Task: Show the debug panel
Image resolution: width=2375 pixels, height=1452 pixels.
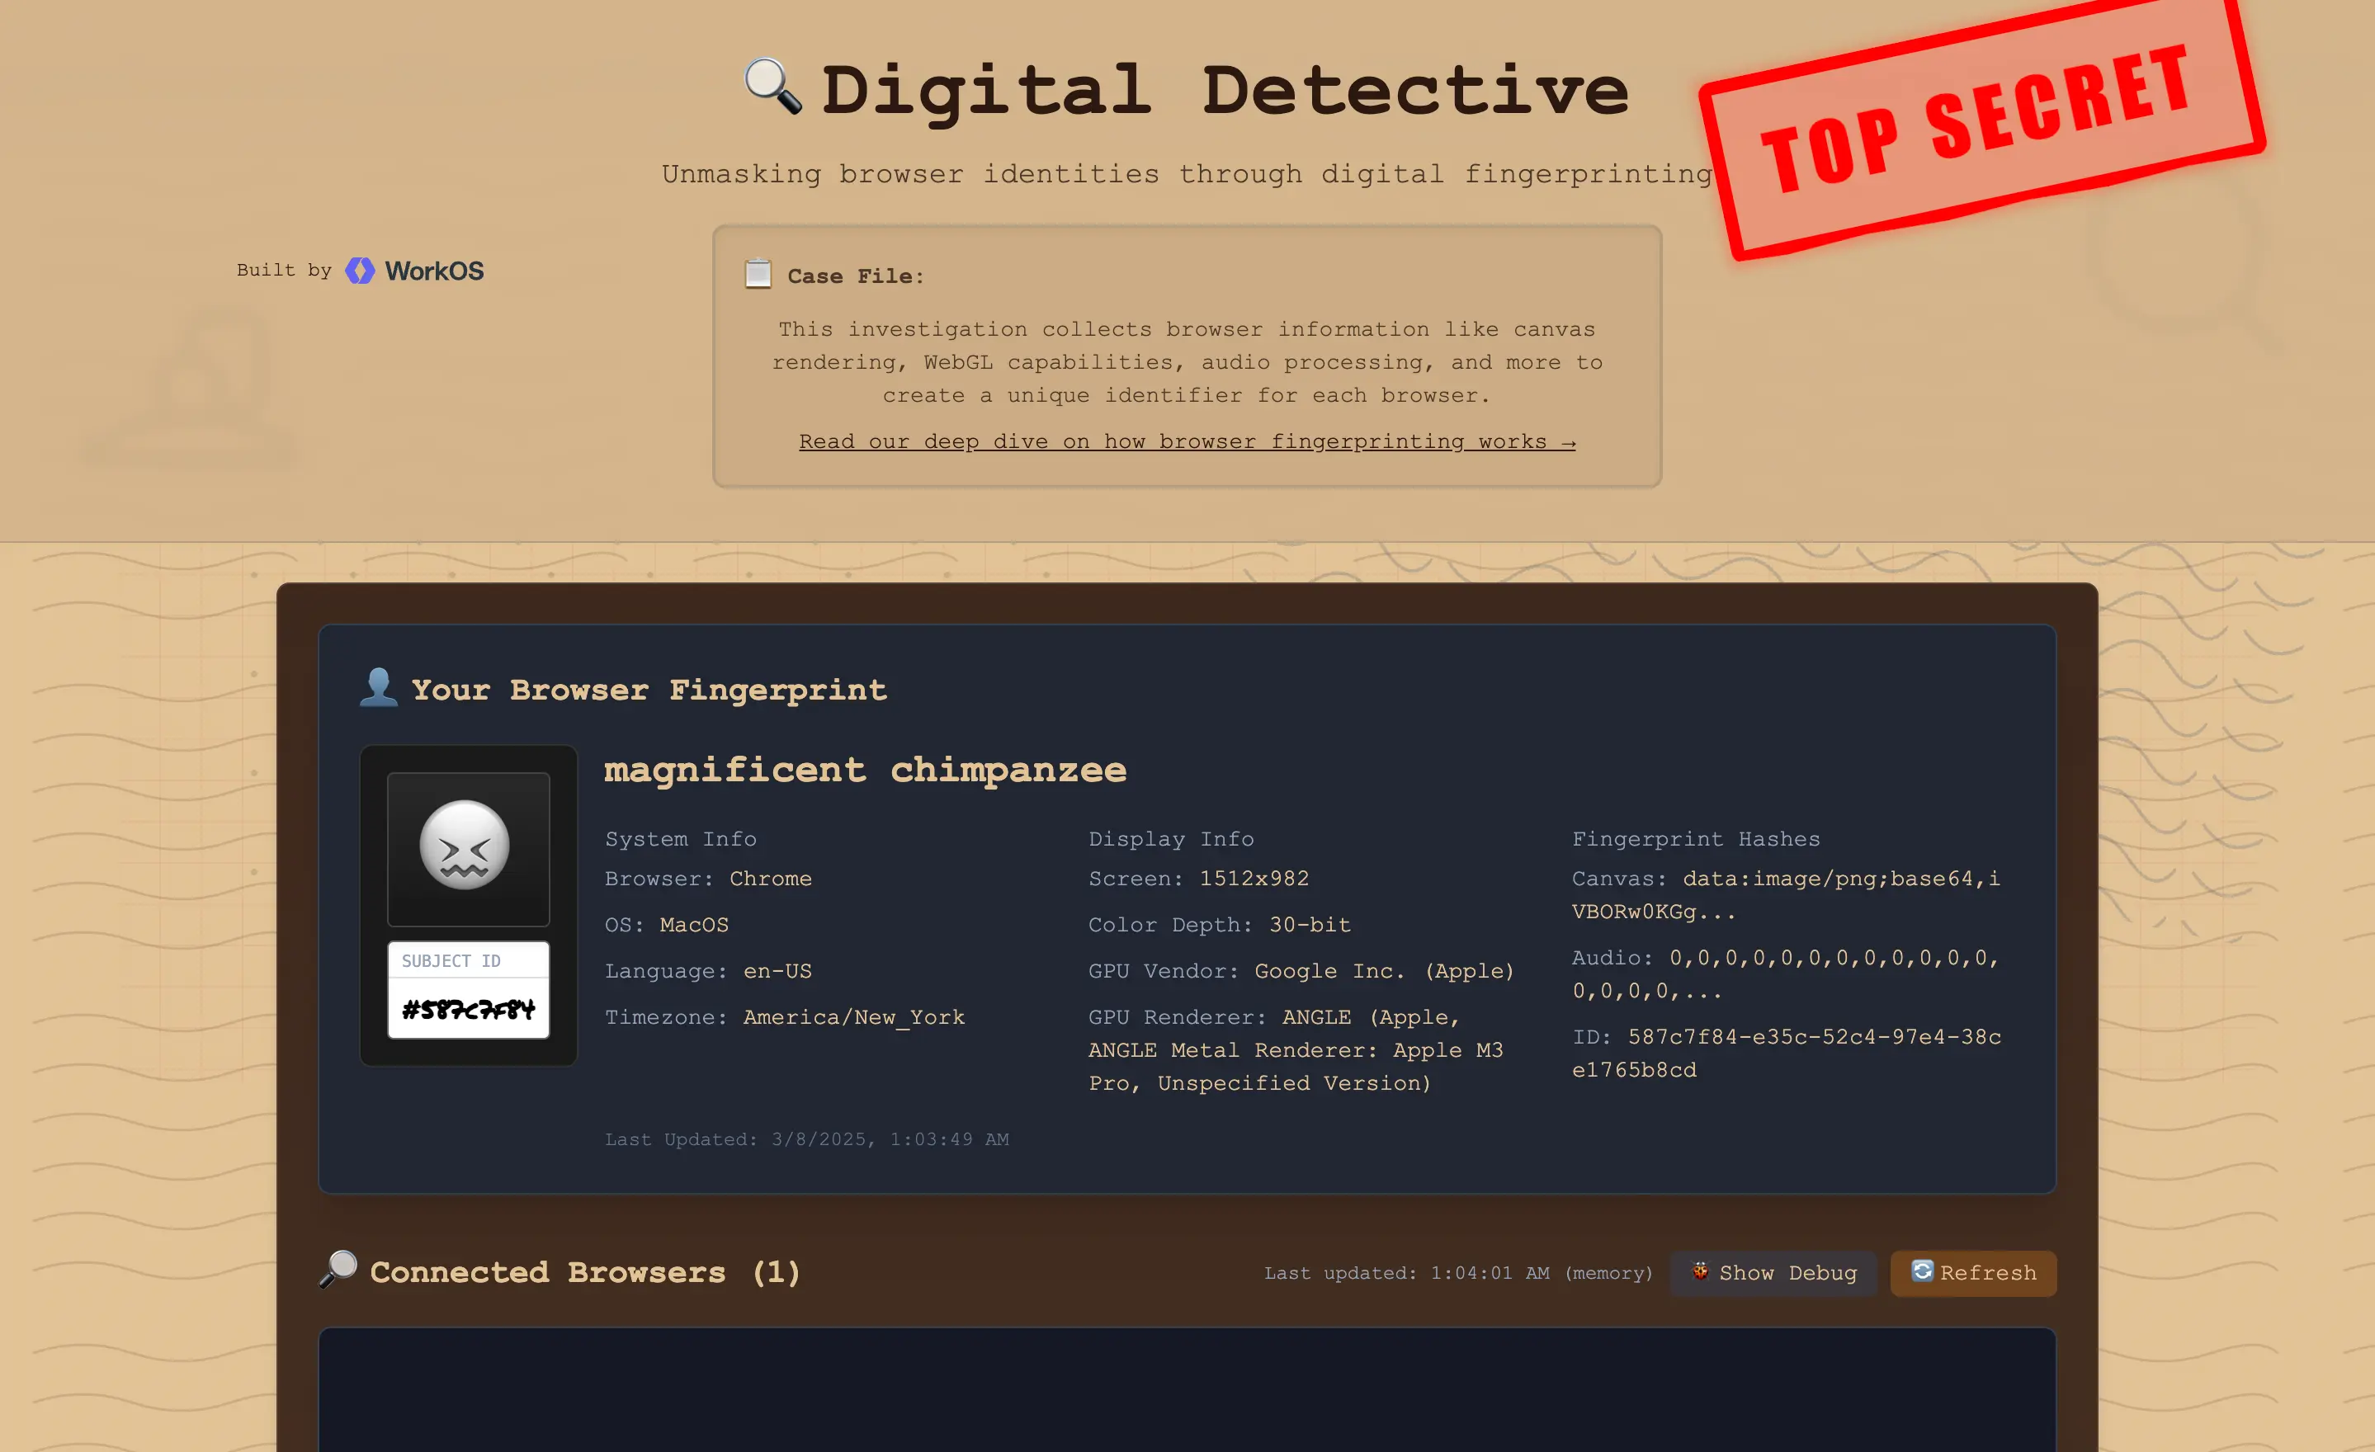Action: 1773,1272
